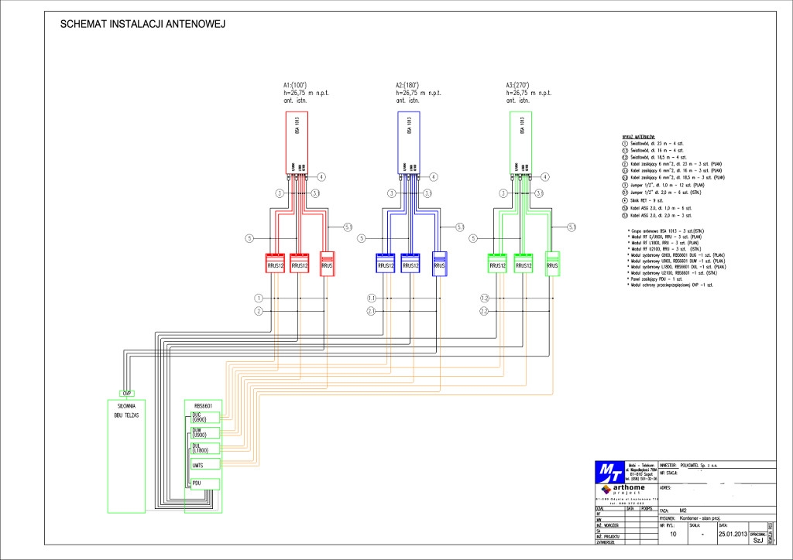Screen dimensions: 793x560
Task: Click bullet 'Moduł RF L1800, RRU - 3 szt.'
Action: tap(663, 243)
